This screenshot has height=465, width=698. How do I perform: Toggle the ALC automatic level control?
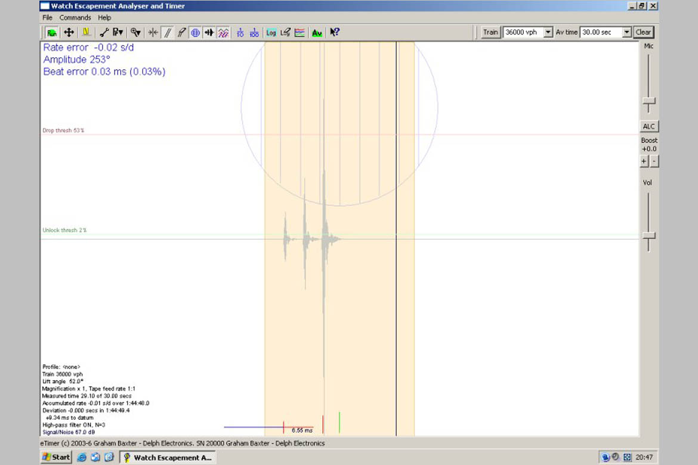click(x=648, y=126)
